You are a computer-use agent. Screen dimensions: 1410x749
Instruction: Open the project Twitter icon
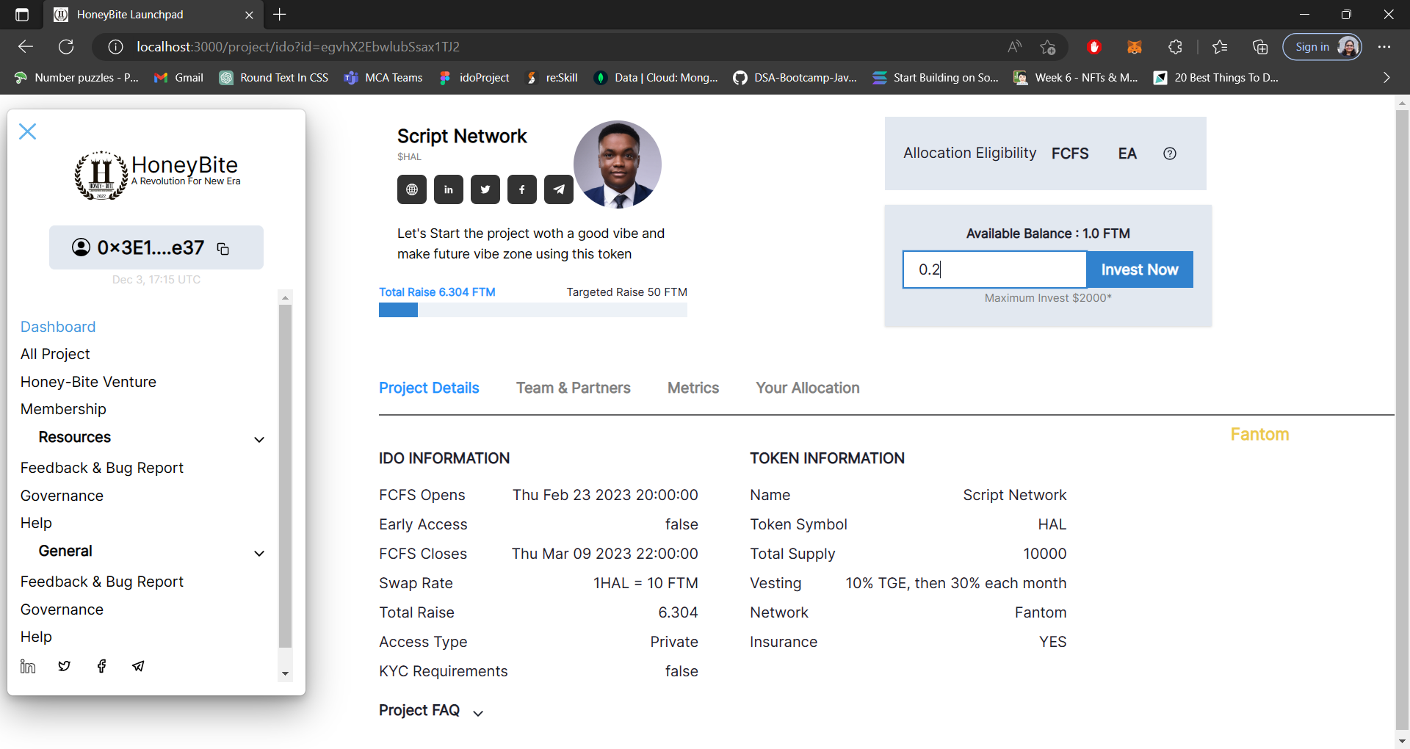(x=485, y=189)
